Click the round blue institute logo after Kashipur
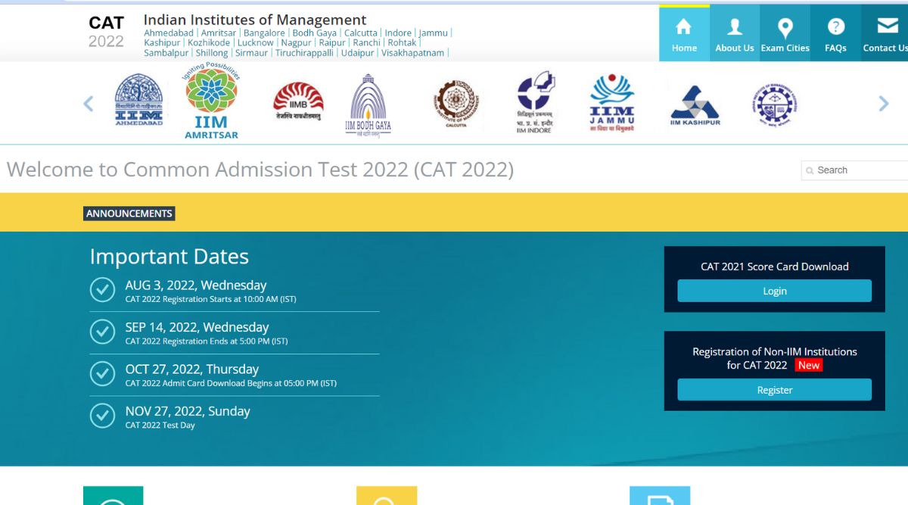 click(x=775, y=104)
